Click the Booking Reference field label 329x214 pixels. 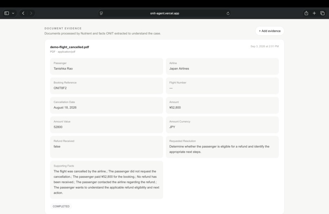coord(65,82)
